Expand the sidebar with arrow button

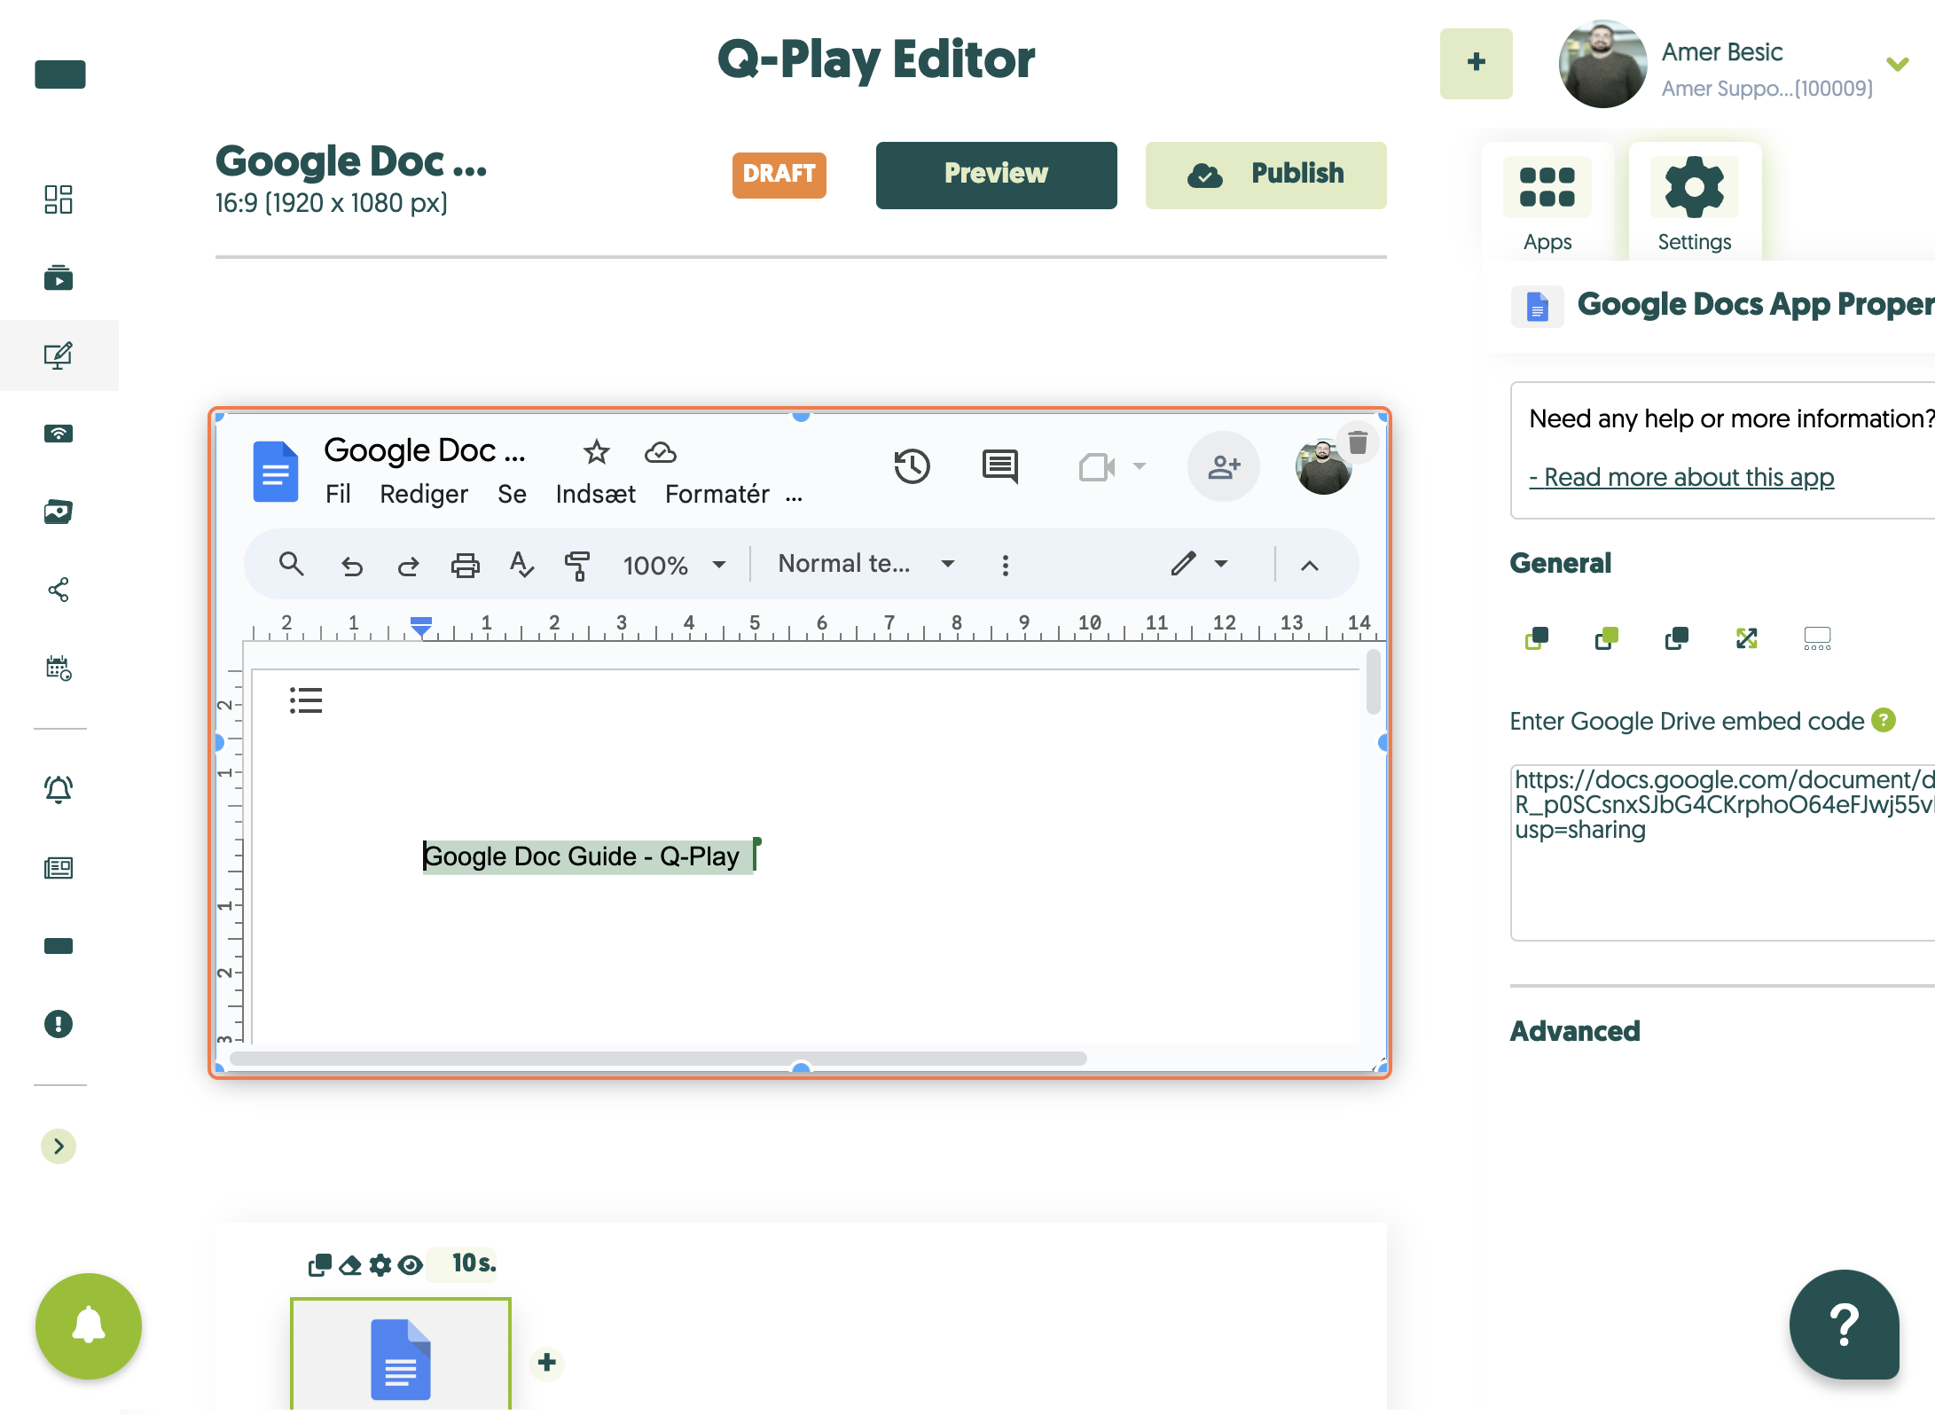[x=59, y=1146]
